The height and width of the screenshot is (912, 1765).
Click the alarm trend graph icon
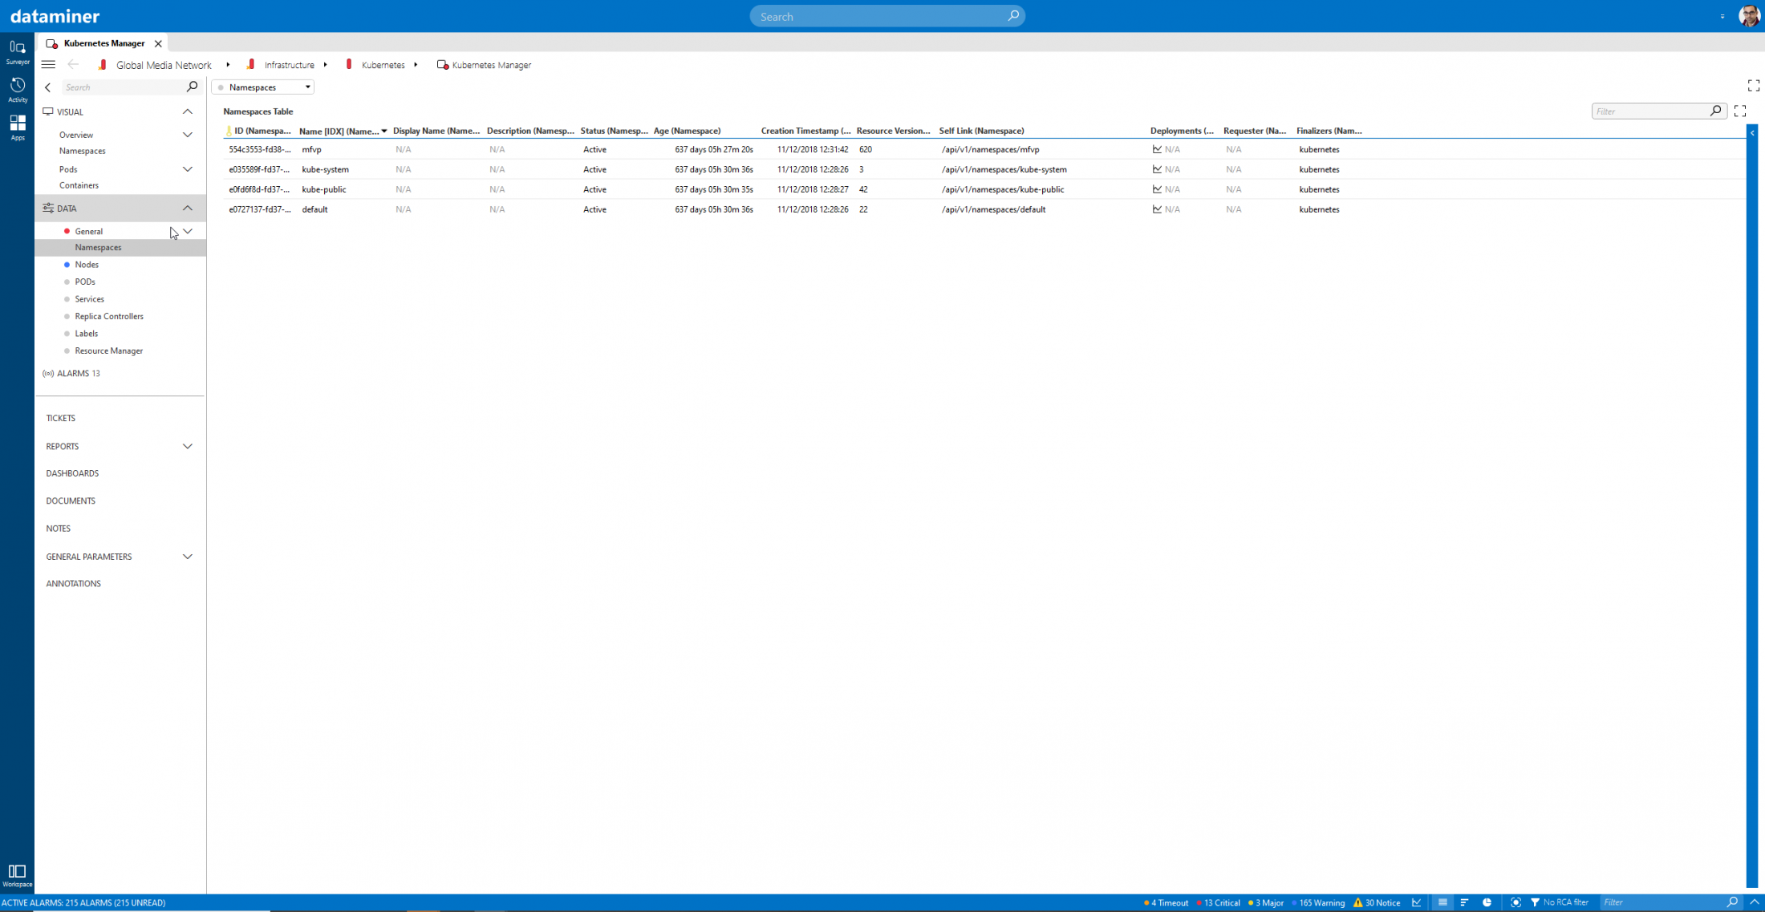click(1417, 902)
